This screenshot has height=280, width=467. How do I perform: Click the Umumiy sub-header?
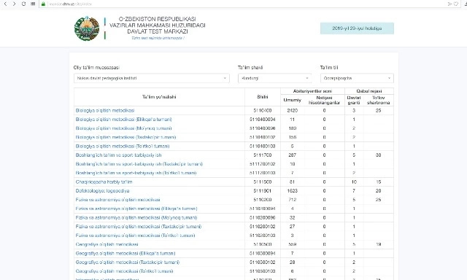[292, 100]
